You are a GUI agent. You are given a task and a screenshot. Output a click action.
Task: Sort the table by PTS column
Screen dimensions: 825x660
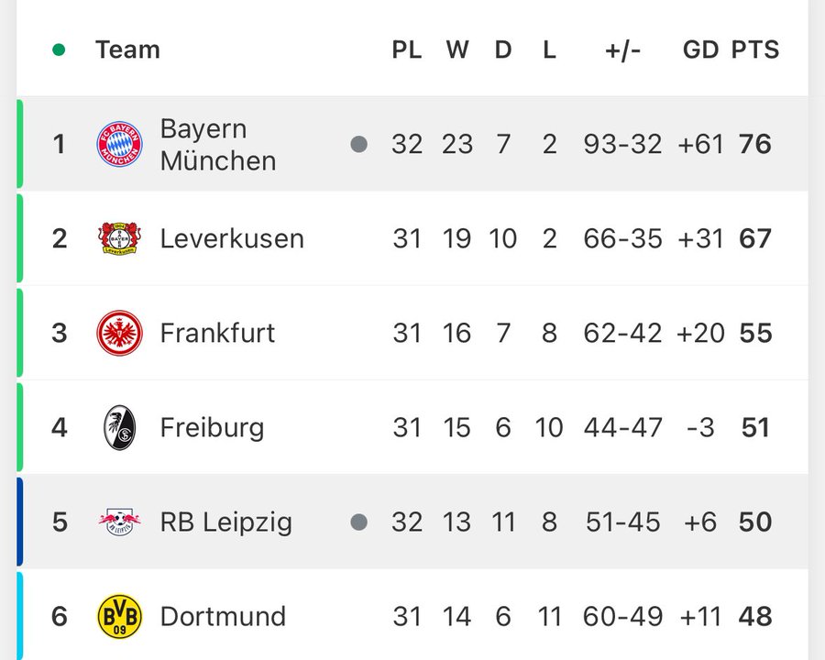(754, 49)
